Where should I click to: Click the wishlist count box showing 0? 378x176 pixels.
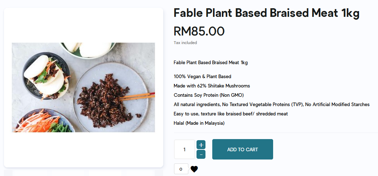tap(181, 169)
